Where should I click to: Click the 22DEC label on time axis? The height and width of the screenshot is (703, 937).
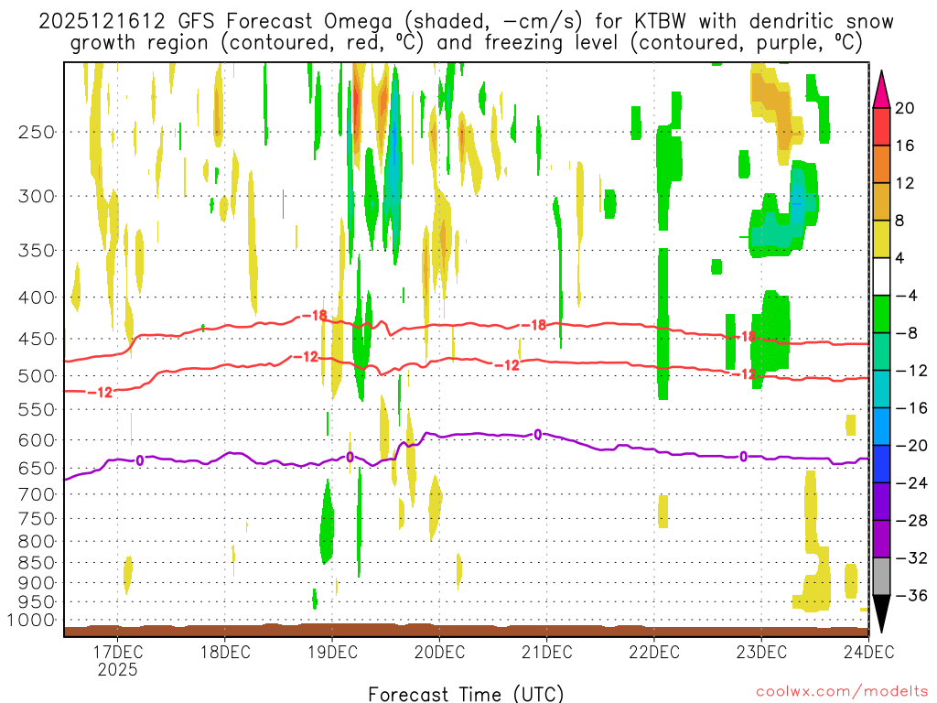coord(654,652)
